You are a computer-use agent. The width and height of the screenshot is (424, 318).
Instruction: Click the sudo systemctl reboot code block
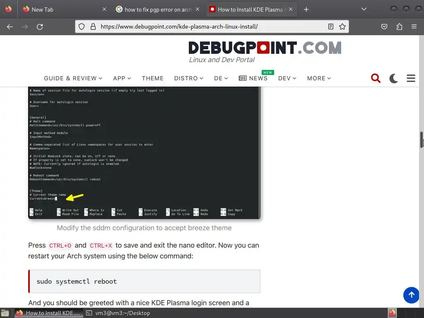point(144,281)
